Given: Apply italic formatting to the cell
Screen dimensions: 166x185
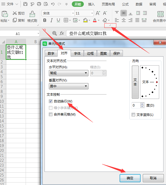Looking at the screenshot, I should [x=52, y=20].
